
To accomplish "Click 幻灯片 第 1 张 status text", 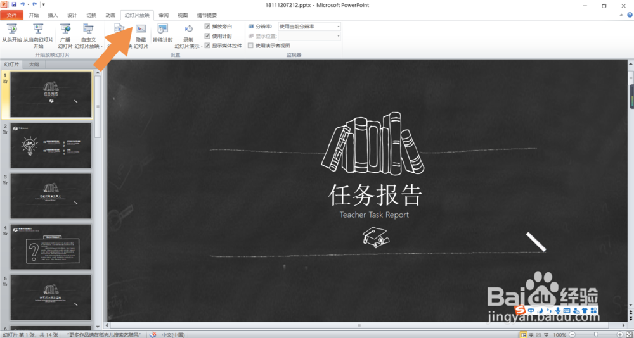I will coord(30,335).
